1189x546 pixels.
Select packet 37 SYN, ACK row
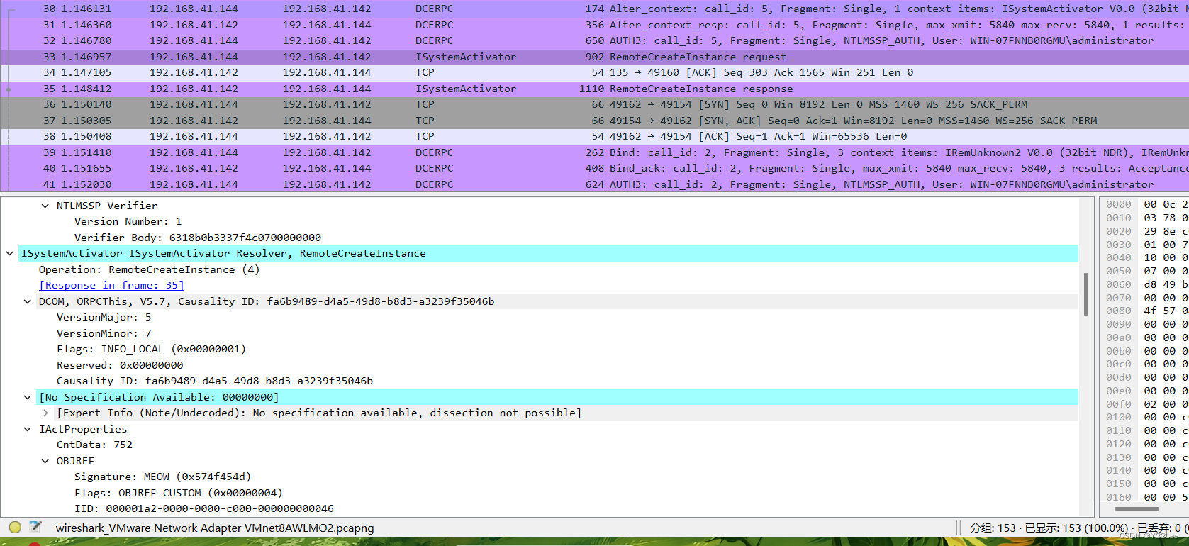point(594,121)
